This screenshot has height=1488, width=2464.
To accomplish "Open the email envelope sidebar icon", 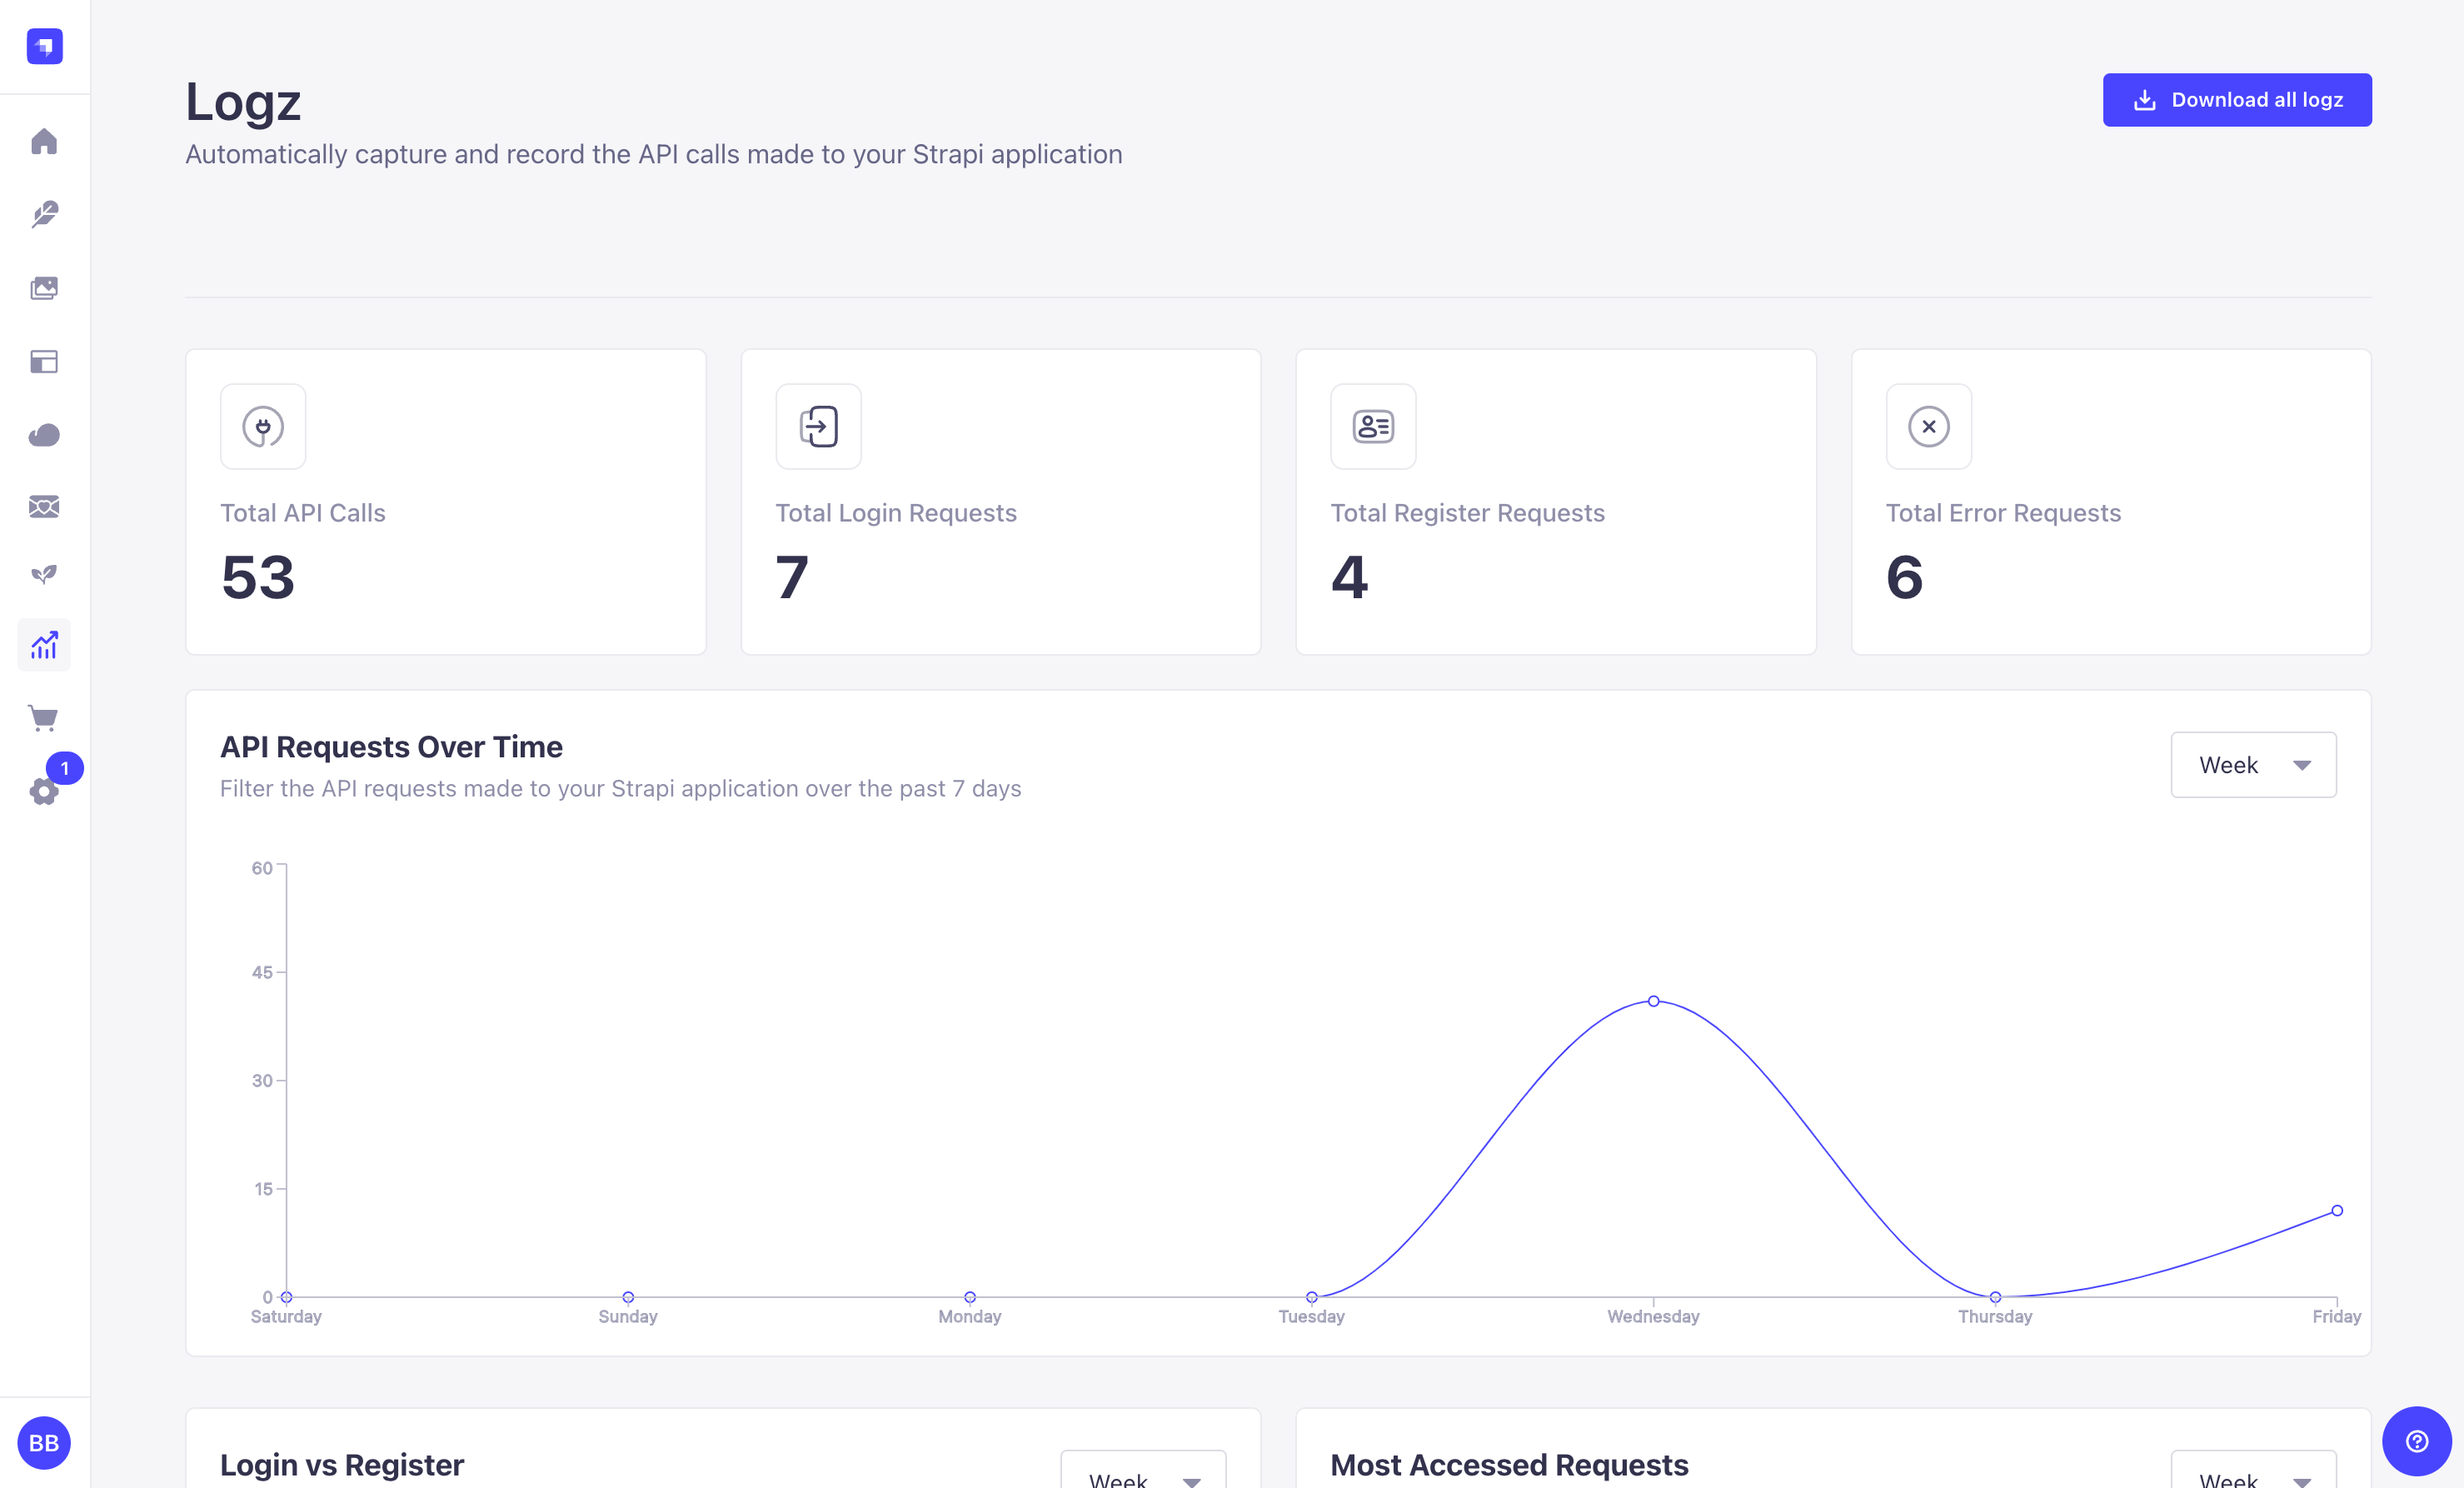I will [44, 507].
